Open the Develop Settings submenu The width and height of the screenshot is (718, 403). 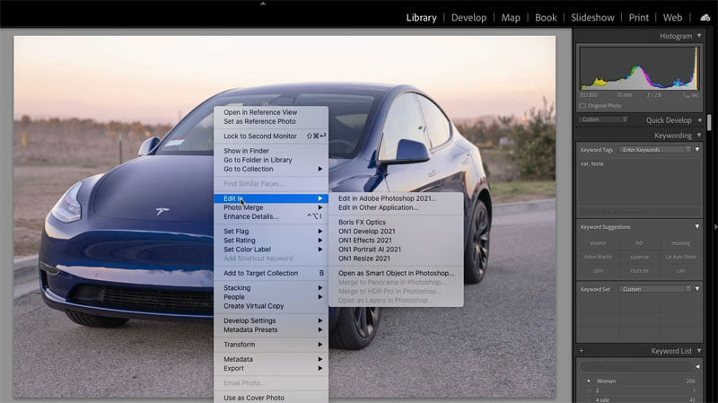click(271, 321)
